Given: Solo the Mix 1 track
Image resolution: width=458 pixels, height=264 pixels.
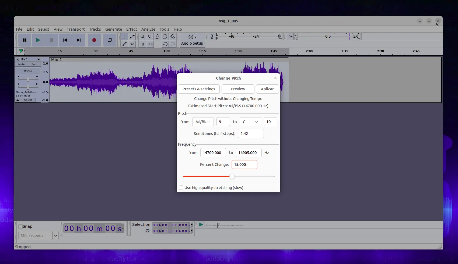Looking at the screenshot, I should pyautogui.click(x=34, y=64).
